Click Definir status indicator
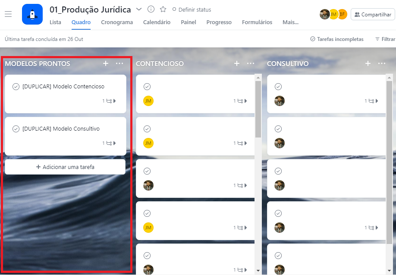396x275 pixels. pos(192,9)
